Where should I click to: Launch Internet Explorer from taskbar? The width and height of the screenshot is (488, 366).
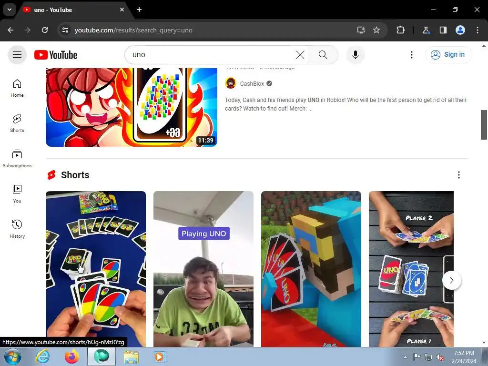(x=42, y=356)
